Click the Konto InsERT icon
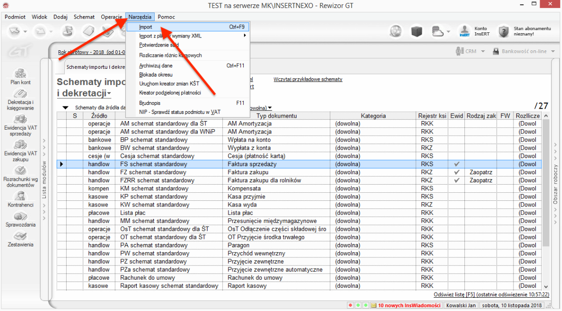 pyautogui.click(x=464, y=31)
